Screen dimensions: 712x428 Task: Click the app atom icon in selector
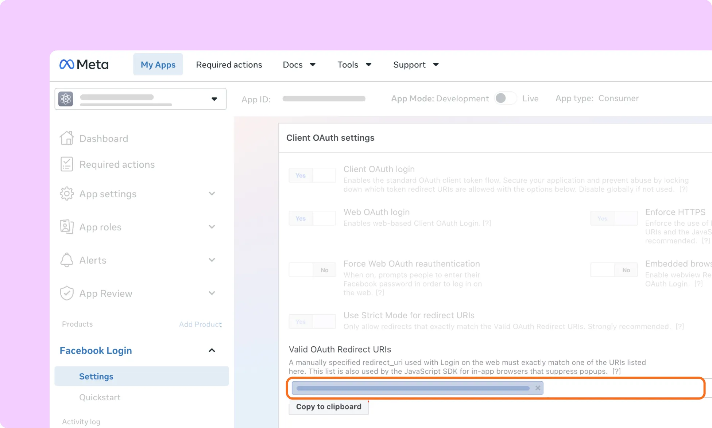tap(66, 99)
